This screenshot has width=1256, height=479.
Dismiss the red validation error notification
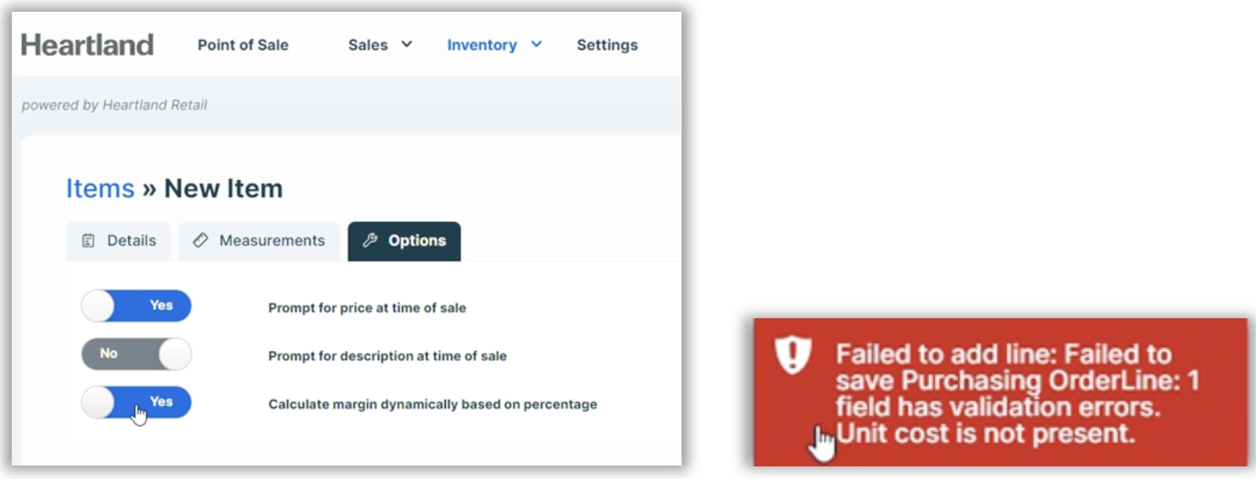[x=1000, y=392]
